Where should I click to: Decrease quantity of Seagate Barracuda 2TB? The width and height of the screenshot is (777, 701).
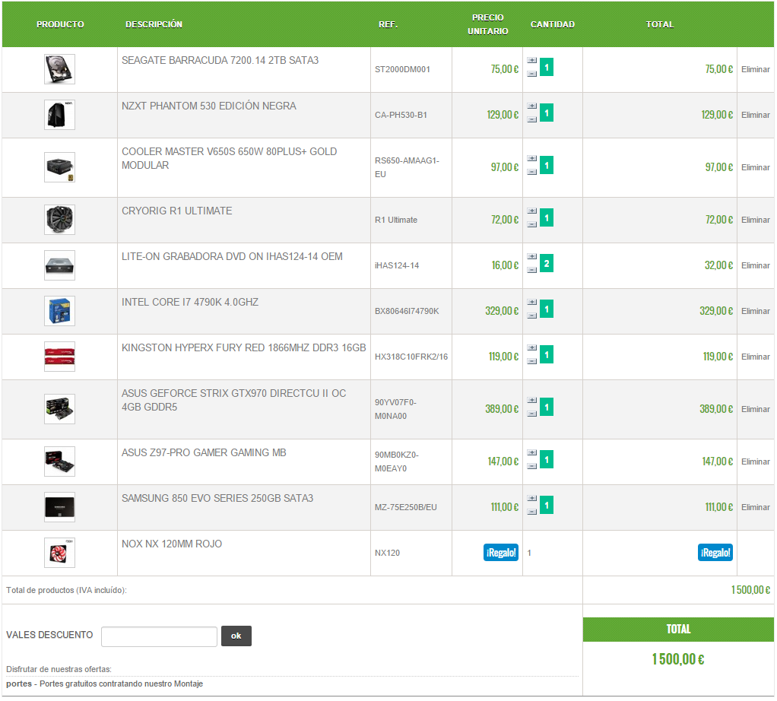point(531,74)
